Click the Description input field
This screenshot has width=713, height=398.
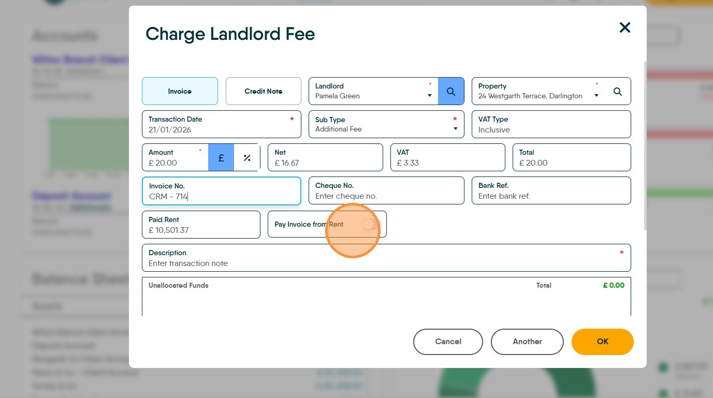coord(386,258)
